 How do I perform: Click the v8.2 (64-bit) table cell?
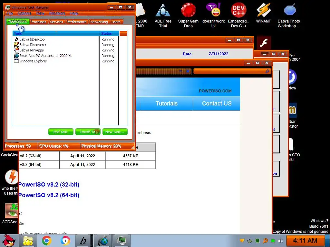tap(39, 164)
